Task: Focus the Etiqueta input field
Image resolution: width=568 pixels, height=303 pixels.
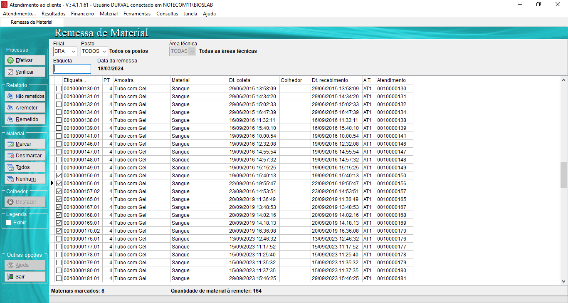Action: pos(72,69)
